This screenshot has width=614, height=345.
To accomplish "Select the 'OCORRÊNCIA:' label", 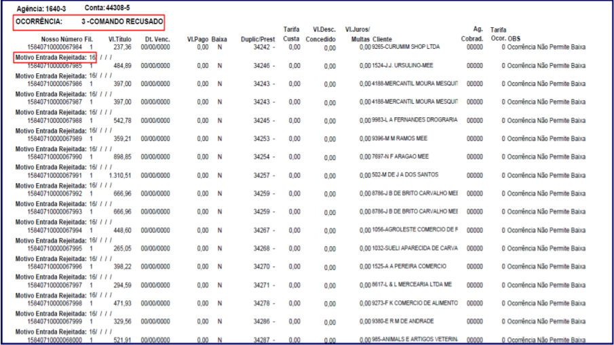I will (x=39, y=22).
